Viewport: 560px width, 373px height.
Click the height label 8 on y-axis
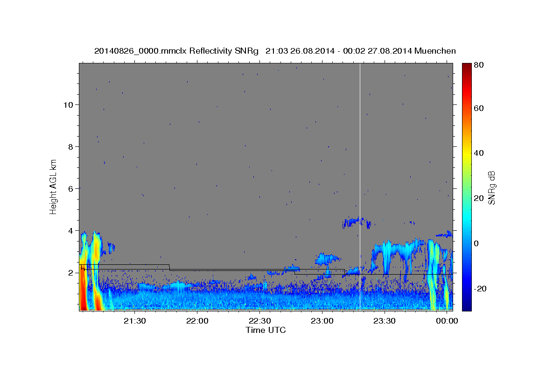click(x=71, y=146)
